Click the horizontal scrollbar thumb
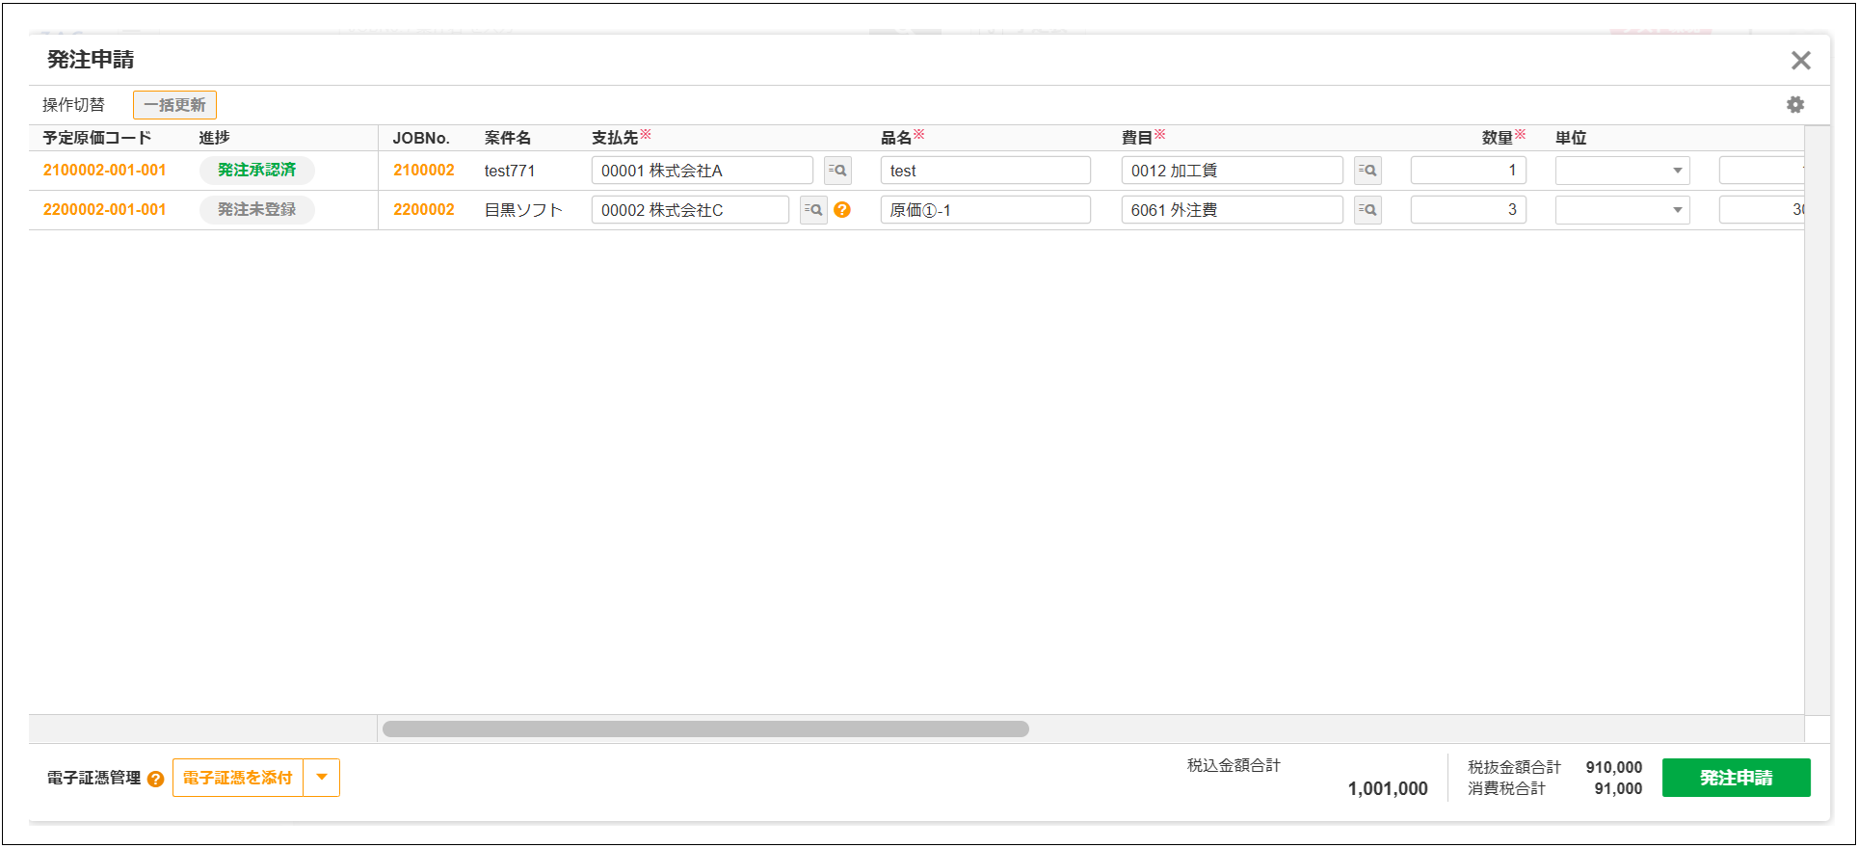This screenshot has width=1857, height=848. click(704, 729)
